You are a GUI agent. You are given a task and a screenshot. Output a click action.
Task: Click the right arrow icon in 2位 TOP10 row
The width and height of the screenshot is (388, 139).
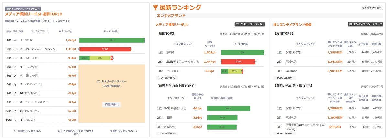15,49
